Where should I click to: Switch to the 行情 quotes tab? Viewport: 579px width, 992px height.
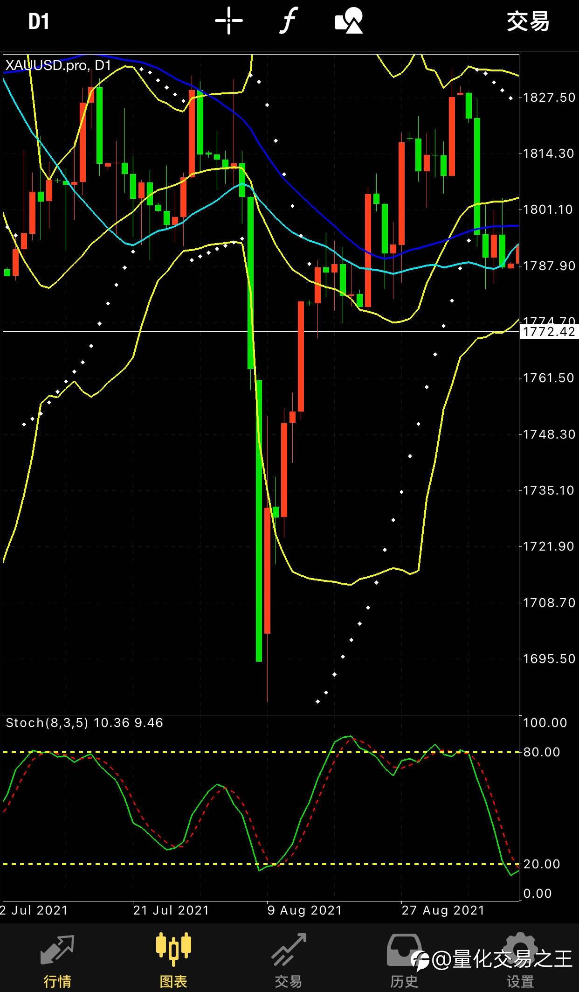pos(57,960)
